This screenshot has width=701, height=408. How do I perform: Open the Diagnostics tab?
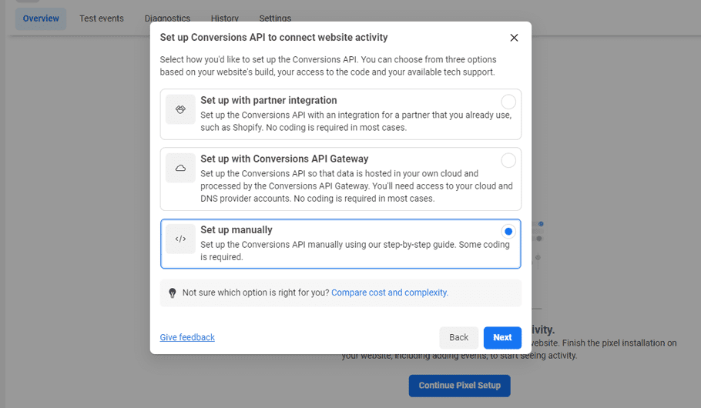pos(167,18)
